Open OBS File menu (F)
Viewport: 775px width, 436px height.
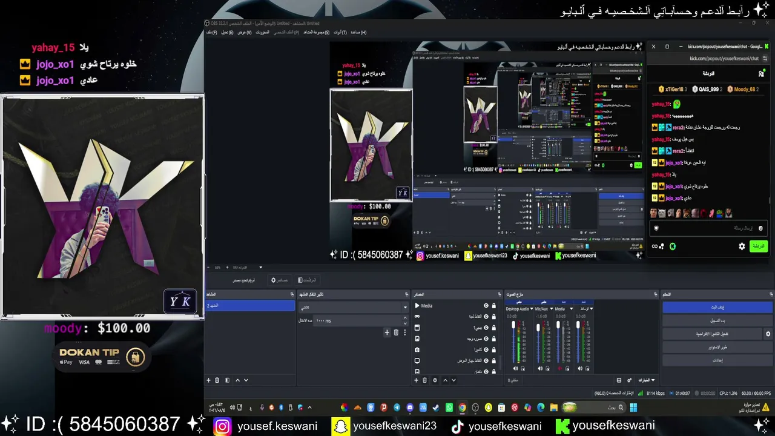212,32
